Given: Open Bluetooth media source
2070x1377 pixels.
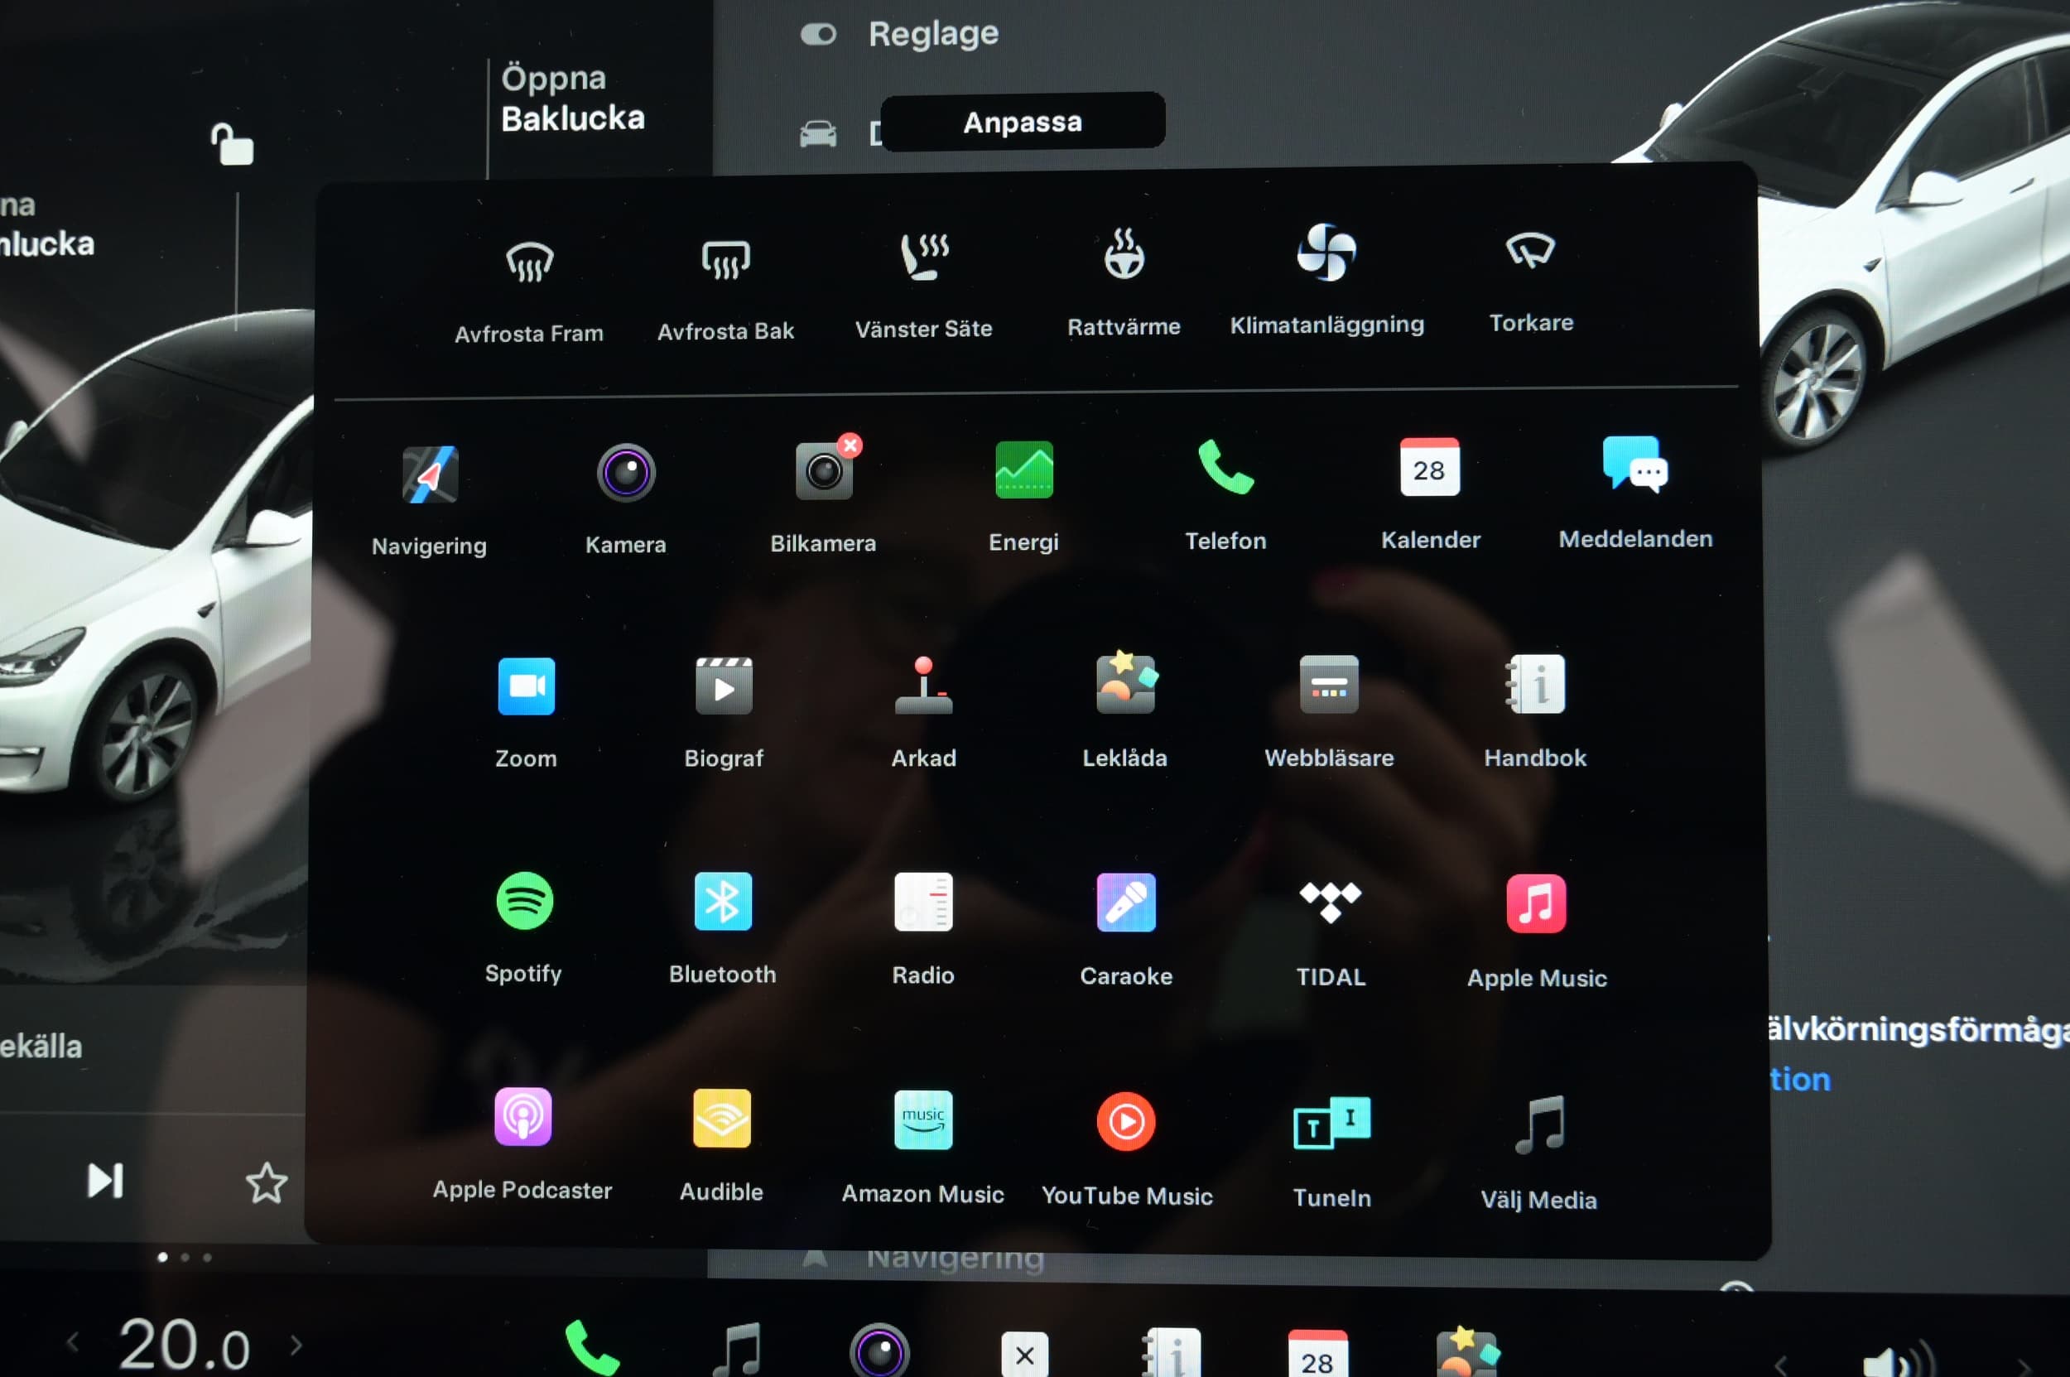Looking at the screenshot, I should tap(722, 929).
